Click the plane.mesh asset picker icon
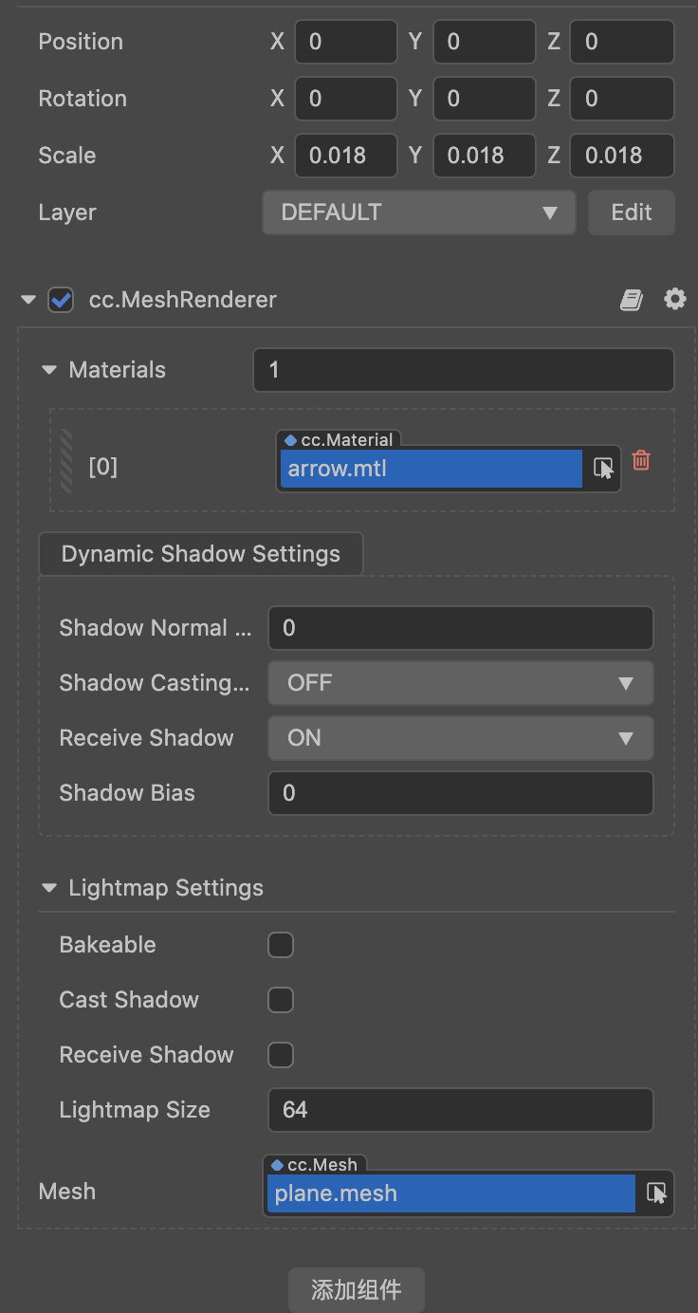This screenshot has width=698, height=1313. tap(656, 1193)
